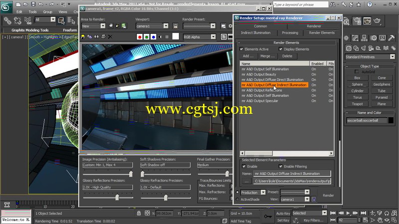Click the Auto Region Selected icon

[117, 26]
